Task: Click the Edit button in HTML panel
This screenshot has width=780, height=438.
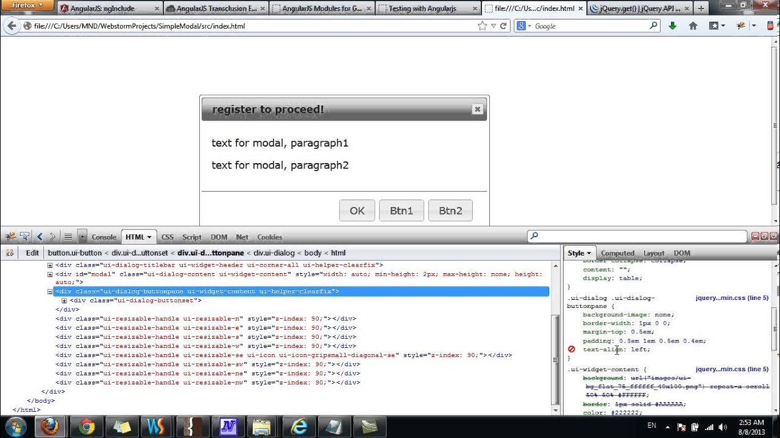Action: click(32, 253)
